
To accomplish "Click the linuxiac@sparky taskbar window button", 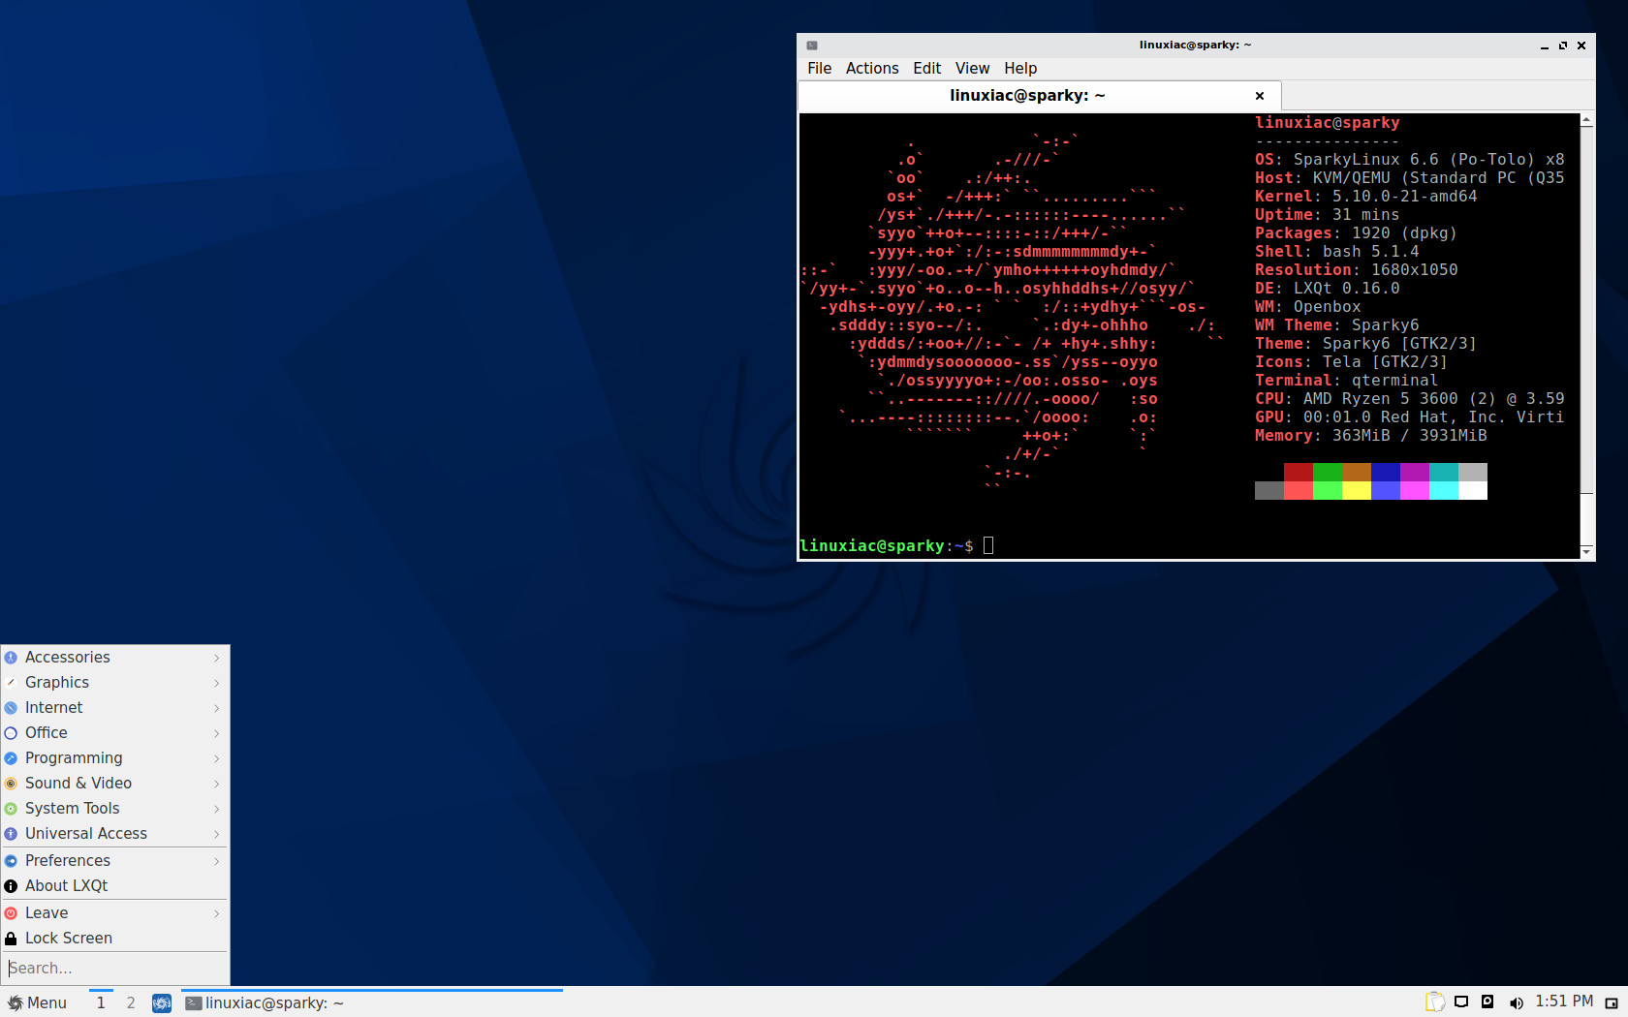I will (373, 1002).
